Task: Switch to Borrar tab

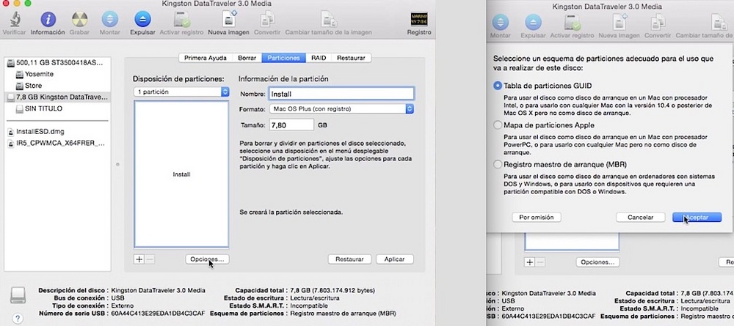Action: tap(247, 58)
